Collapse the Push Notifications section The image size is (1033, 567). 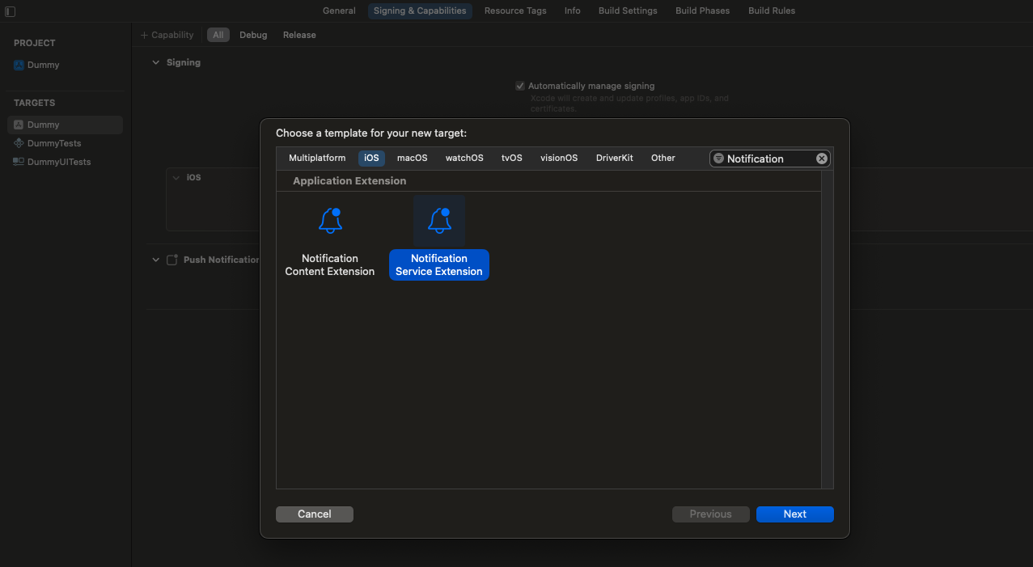click(x=156, y=260)
